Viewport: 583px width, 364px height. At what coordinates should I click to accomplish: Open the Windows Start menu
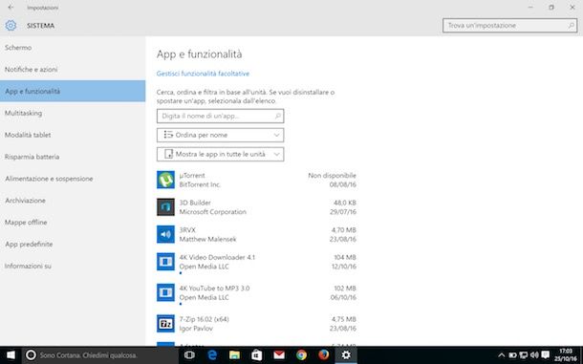(11, 355)
